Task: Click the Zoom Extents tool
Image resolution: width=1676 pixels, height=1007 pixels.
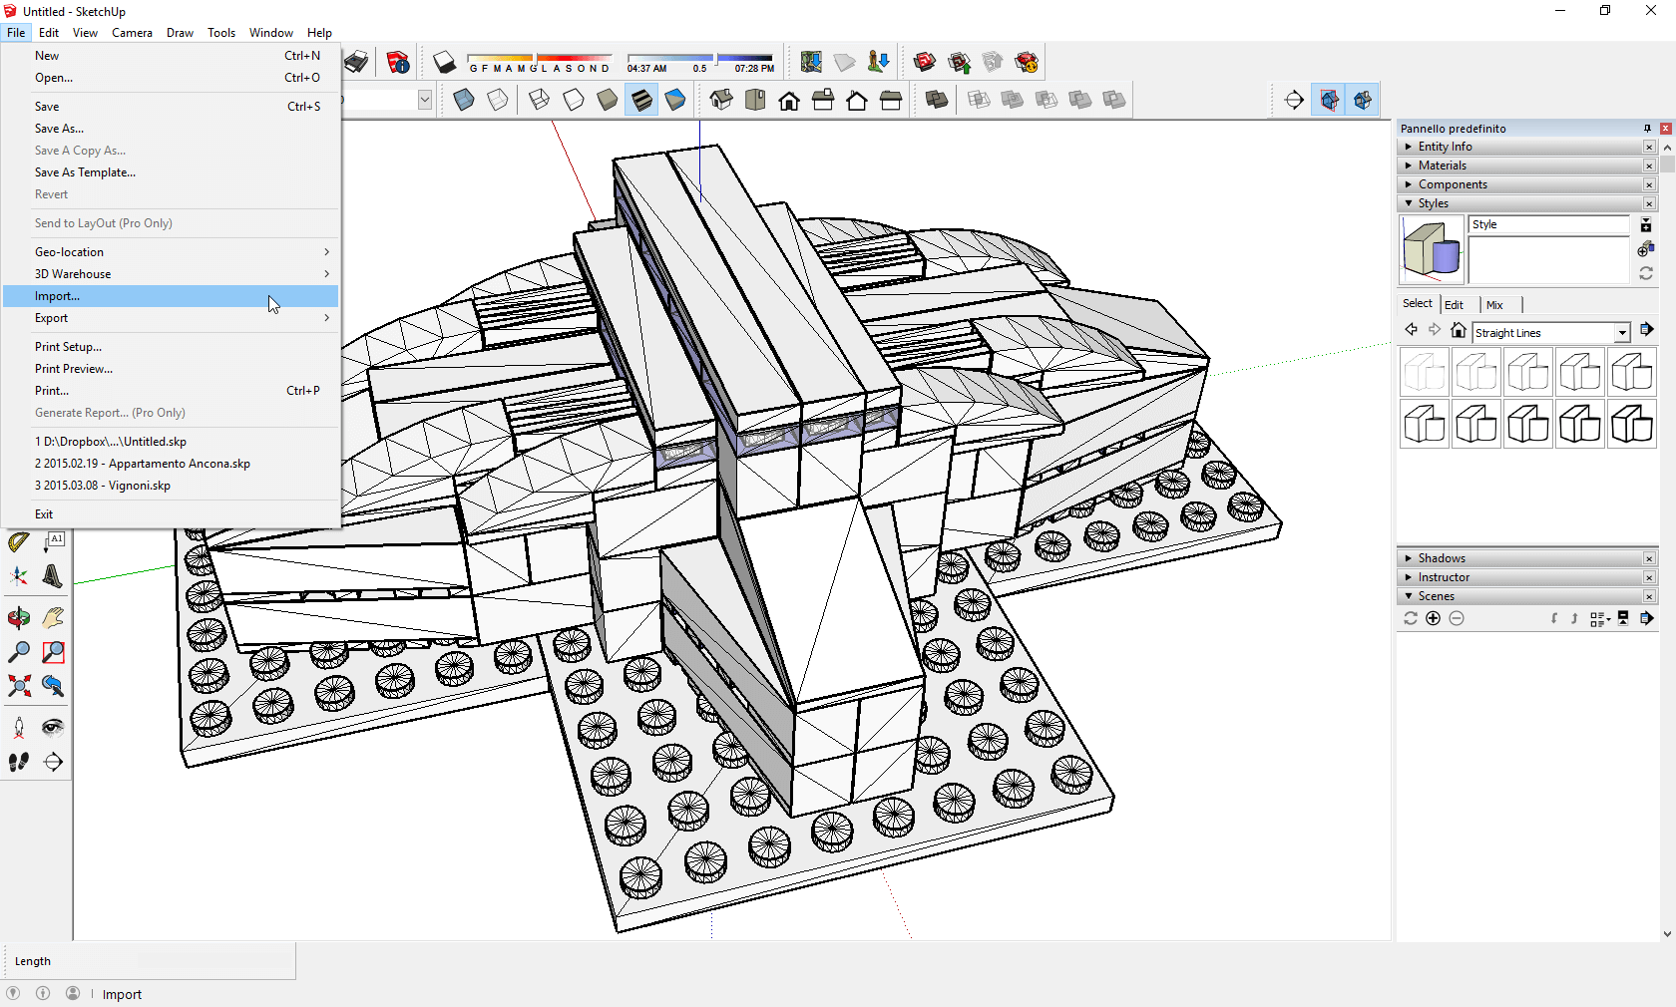Action: 19,686
